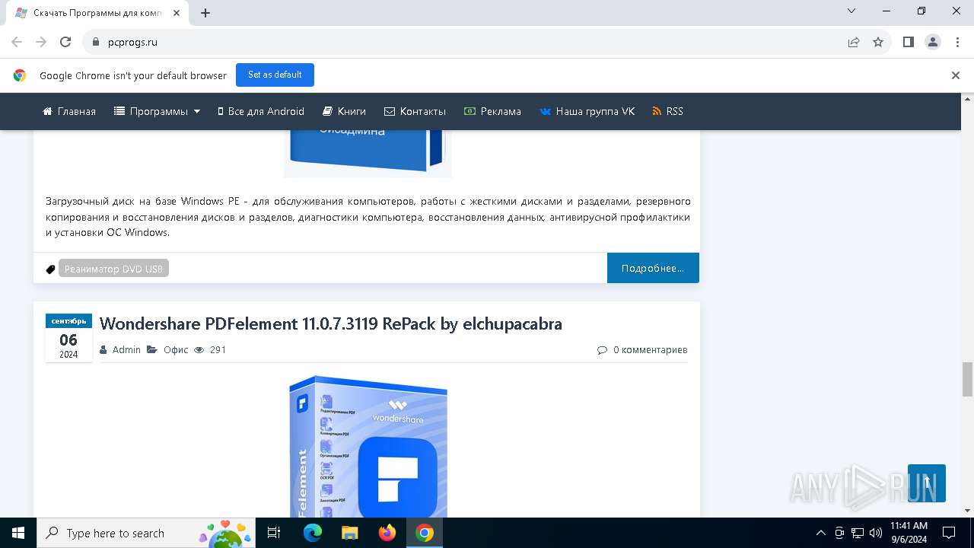Open the Главная menu item

pyautogui.click(x=69, y=111)
